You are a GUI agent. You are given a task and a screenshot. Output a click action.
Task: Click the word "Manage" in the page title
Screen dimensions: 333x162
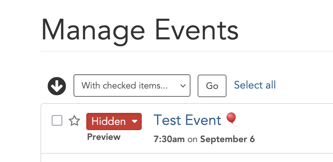coord(92,30)
